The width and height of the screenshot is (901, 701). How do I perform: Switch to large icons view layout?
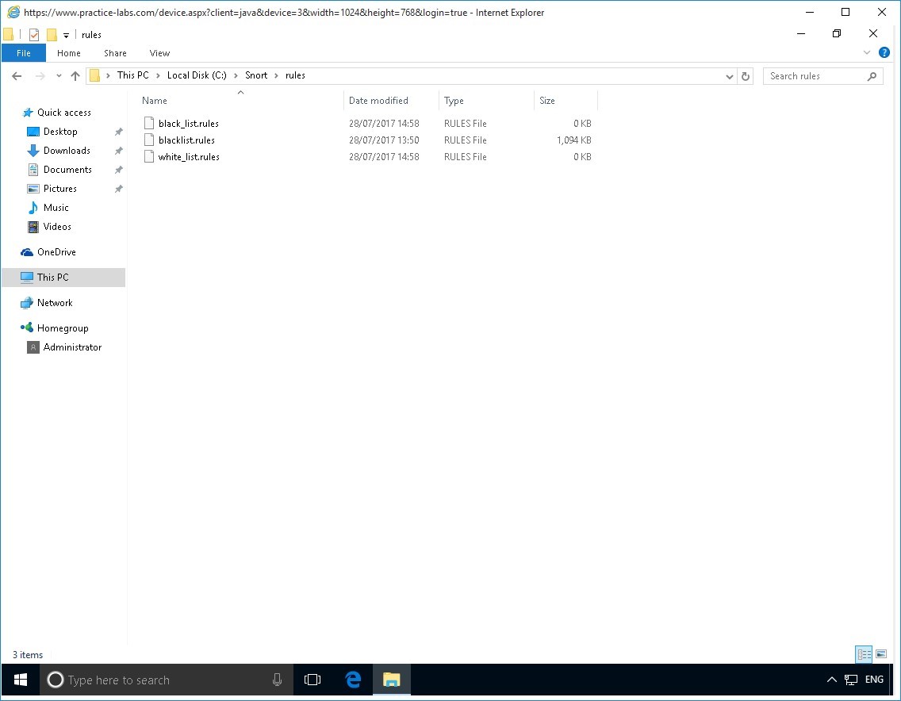pos(881,654)
